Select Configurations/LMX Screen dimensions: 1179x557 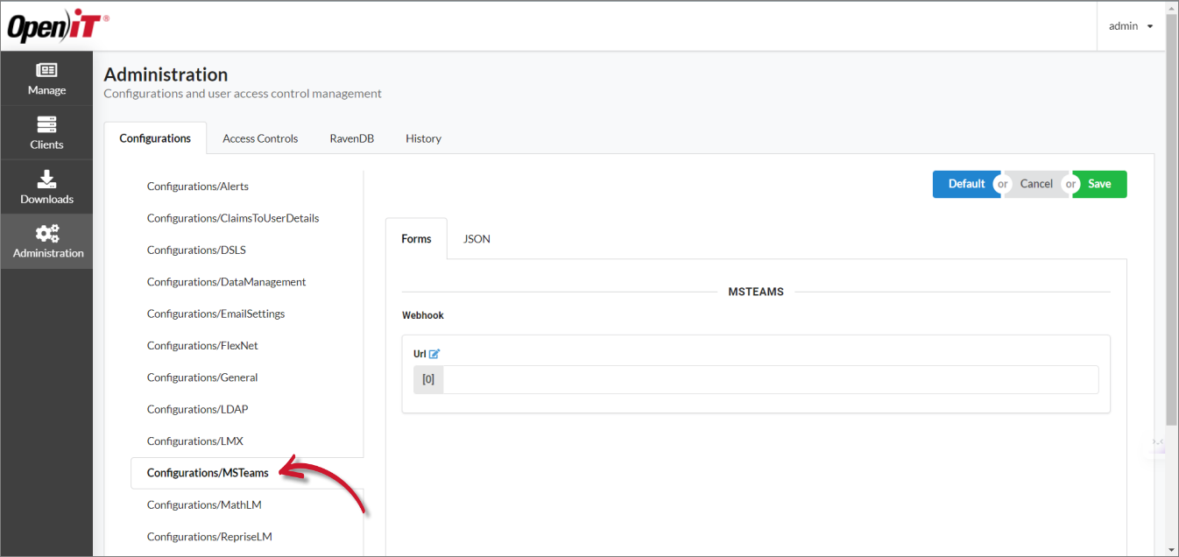(195, 441)
